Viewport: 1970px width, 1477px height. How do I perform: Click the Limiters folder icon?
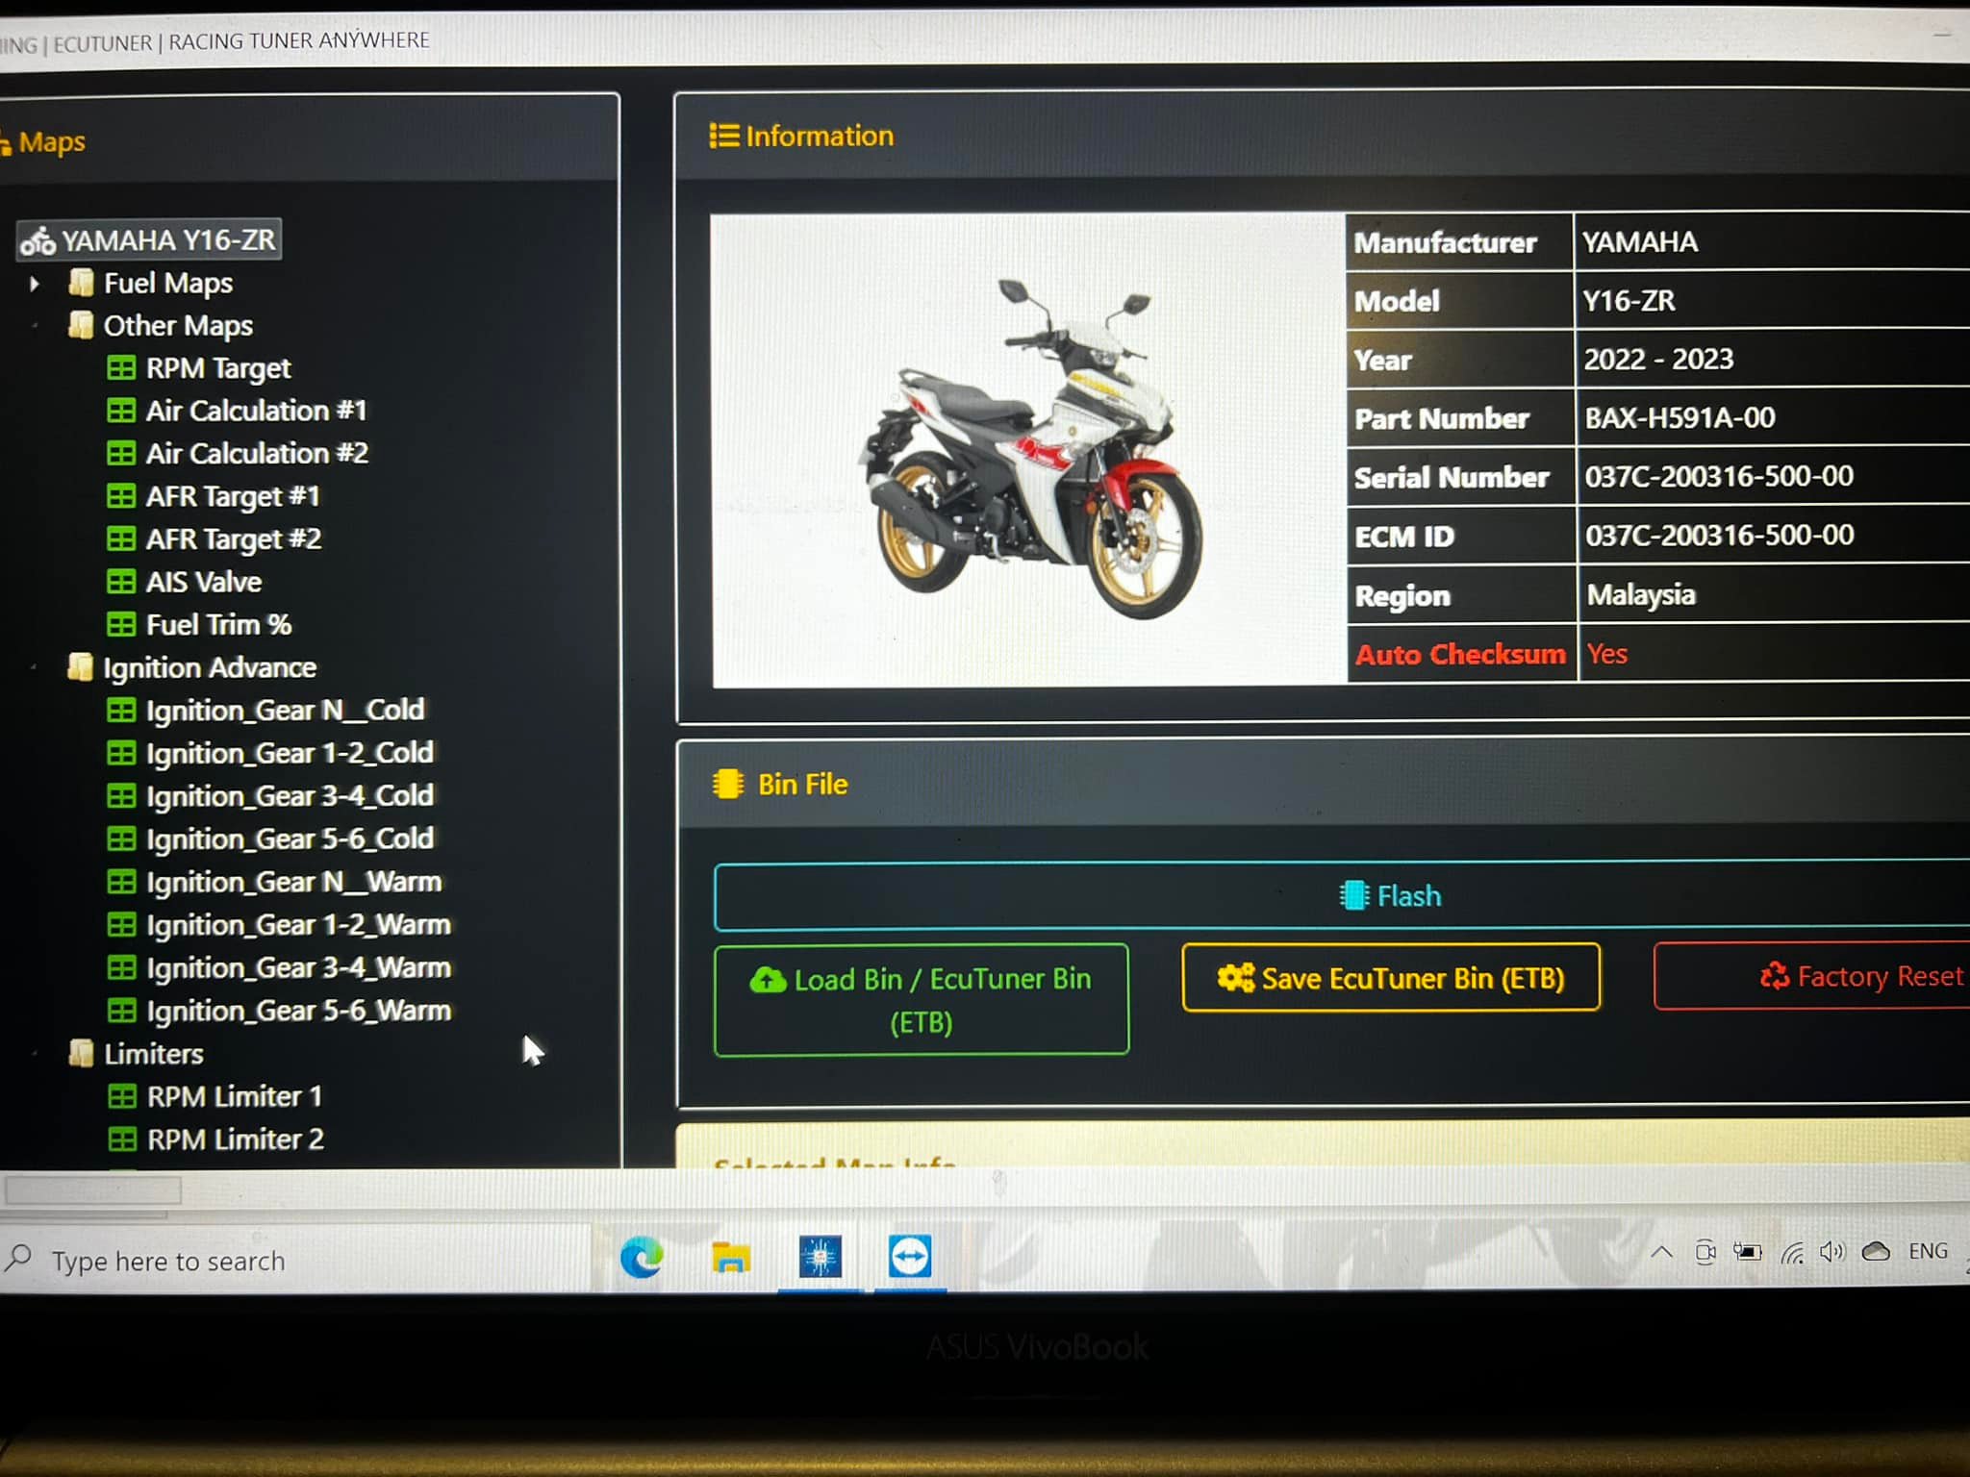(x=82, y=1053)
